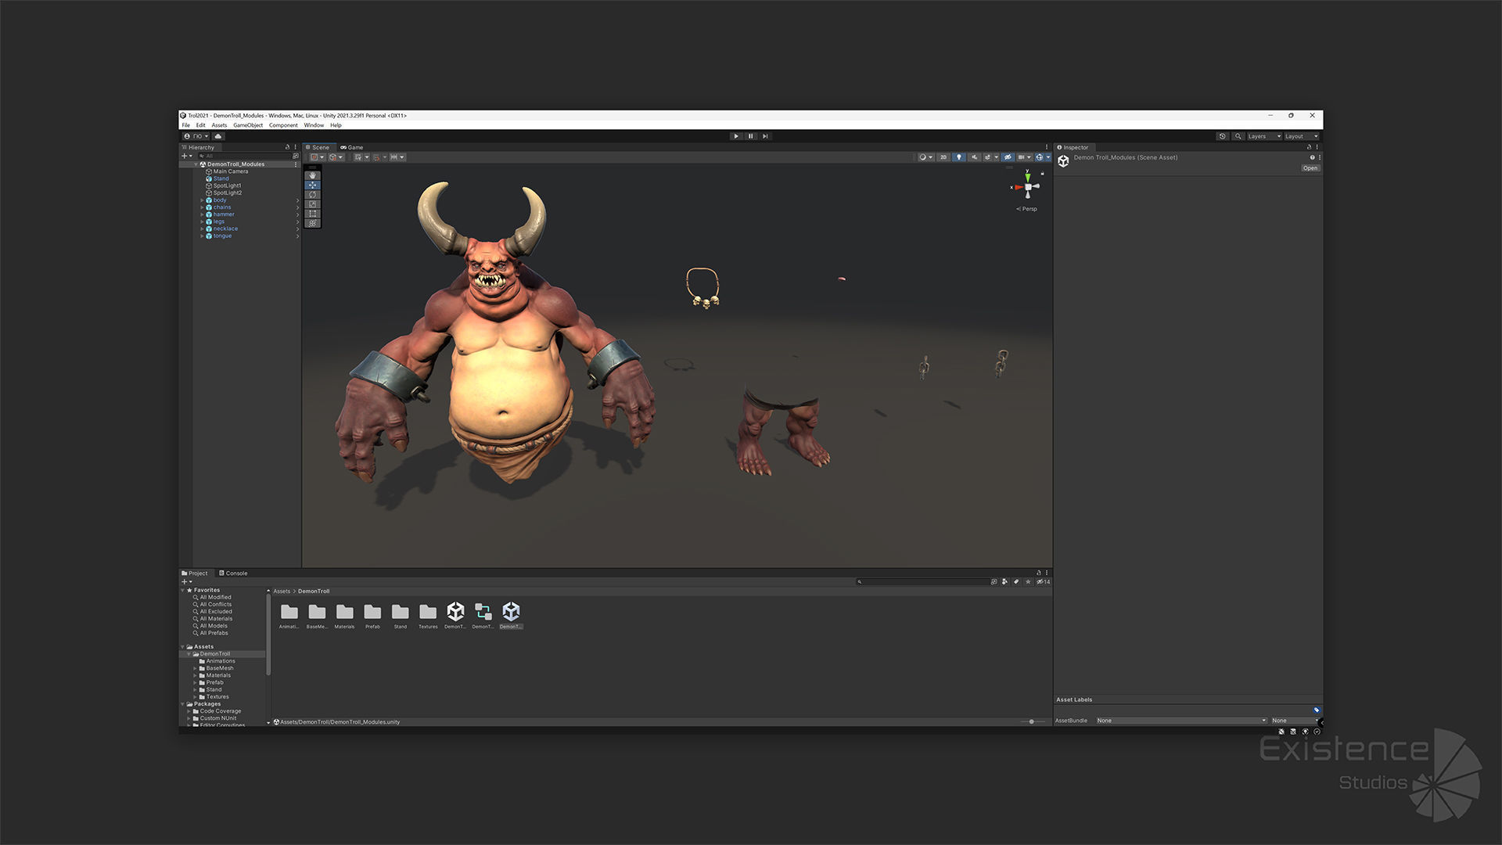The image size is (1502, 845).
Task: Click the Assets breadcrumb link
Action: [x=282, y=591]
